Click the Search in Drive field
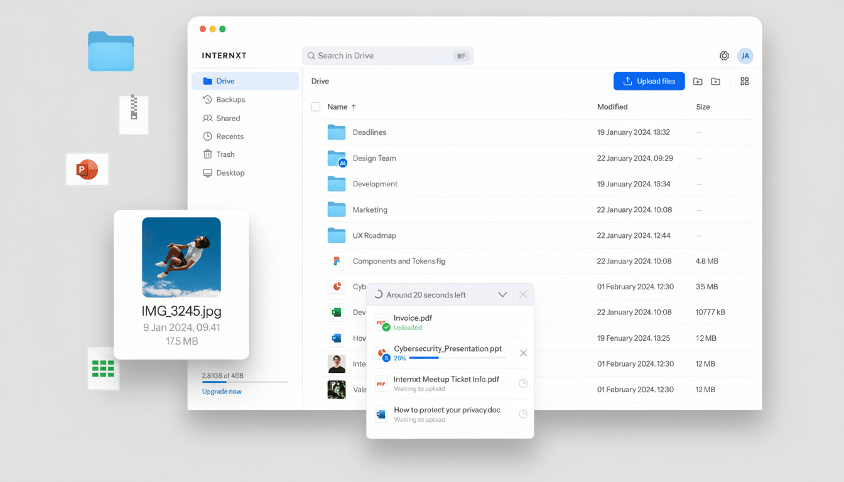Image resolution: width=844 pixels, height=482 pixels. (x=387, y=56)
